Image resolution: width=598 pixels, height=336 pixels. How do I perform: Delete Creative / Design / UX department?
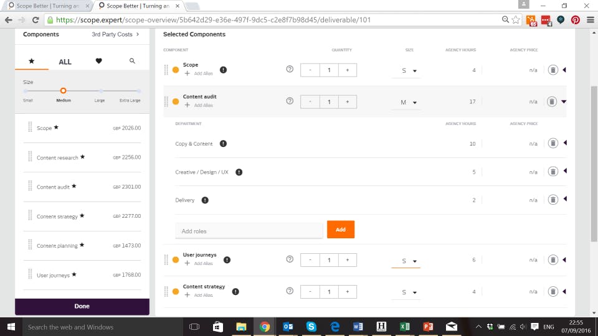pyautogui.click(x=553, y=172)
